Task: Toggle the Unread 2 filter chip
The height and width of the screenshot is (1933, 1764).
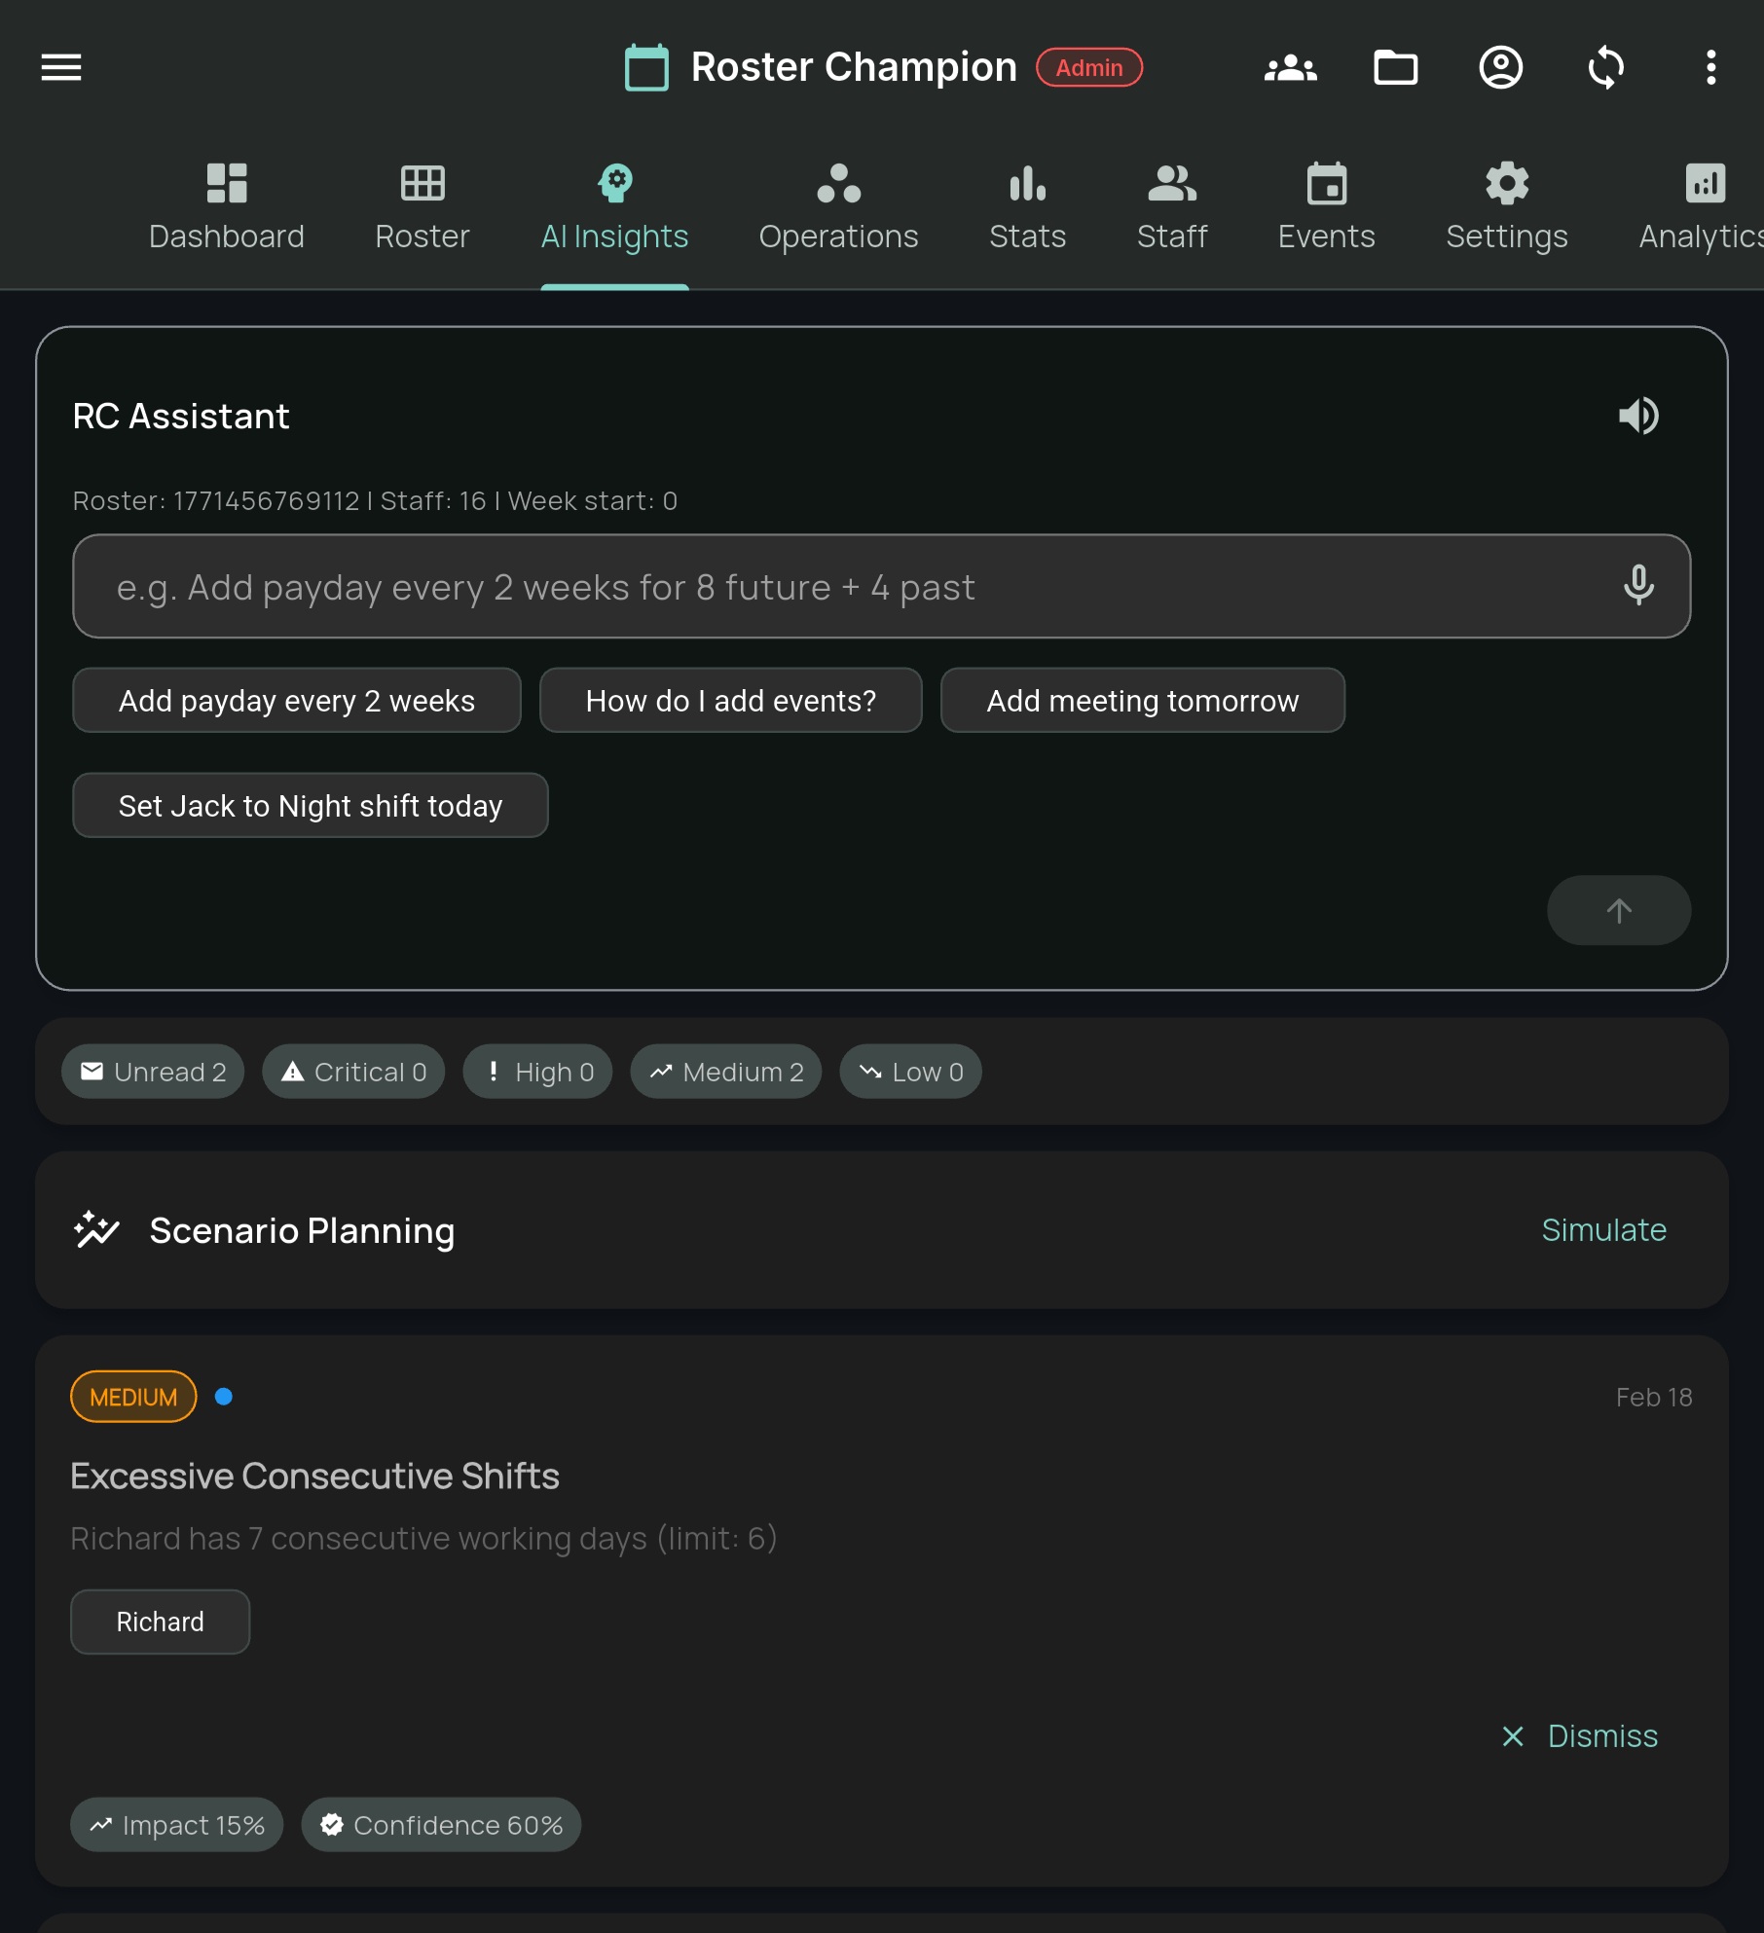Action: (153, 1072)
